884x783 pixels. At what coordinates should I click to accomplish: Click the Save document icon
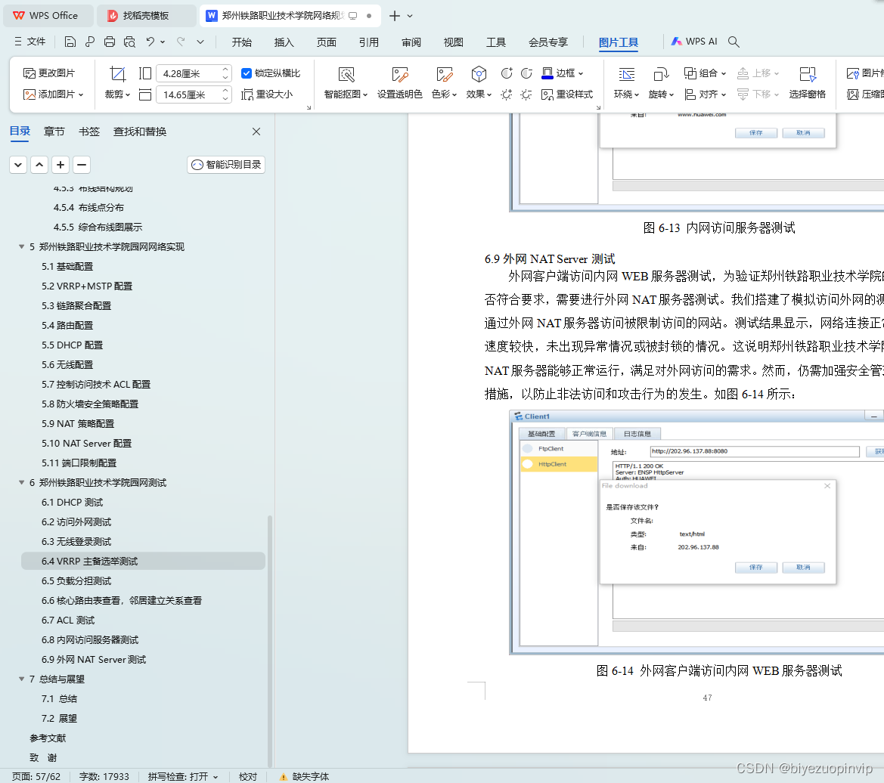[70, 42]
